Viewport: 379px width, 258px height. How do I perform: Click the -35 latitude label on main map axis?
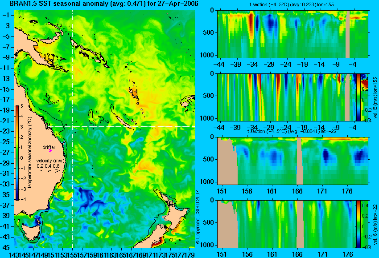pyautogui.click(x=5, y=195)
